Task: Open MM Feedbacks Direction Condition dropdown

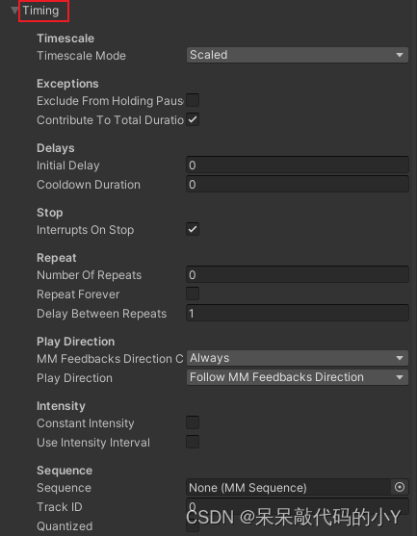Action: coord(298,358)
